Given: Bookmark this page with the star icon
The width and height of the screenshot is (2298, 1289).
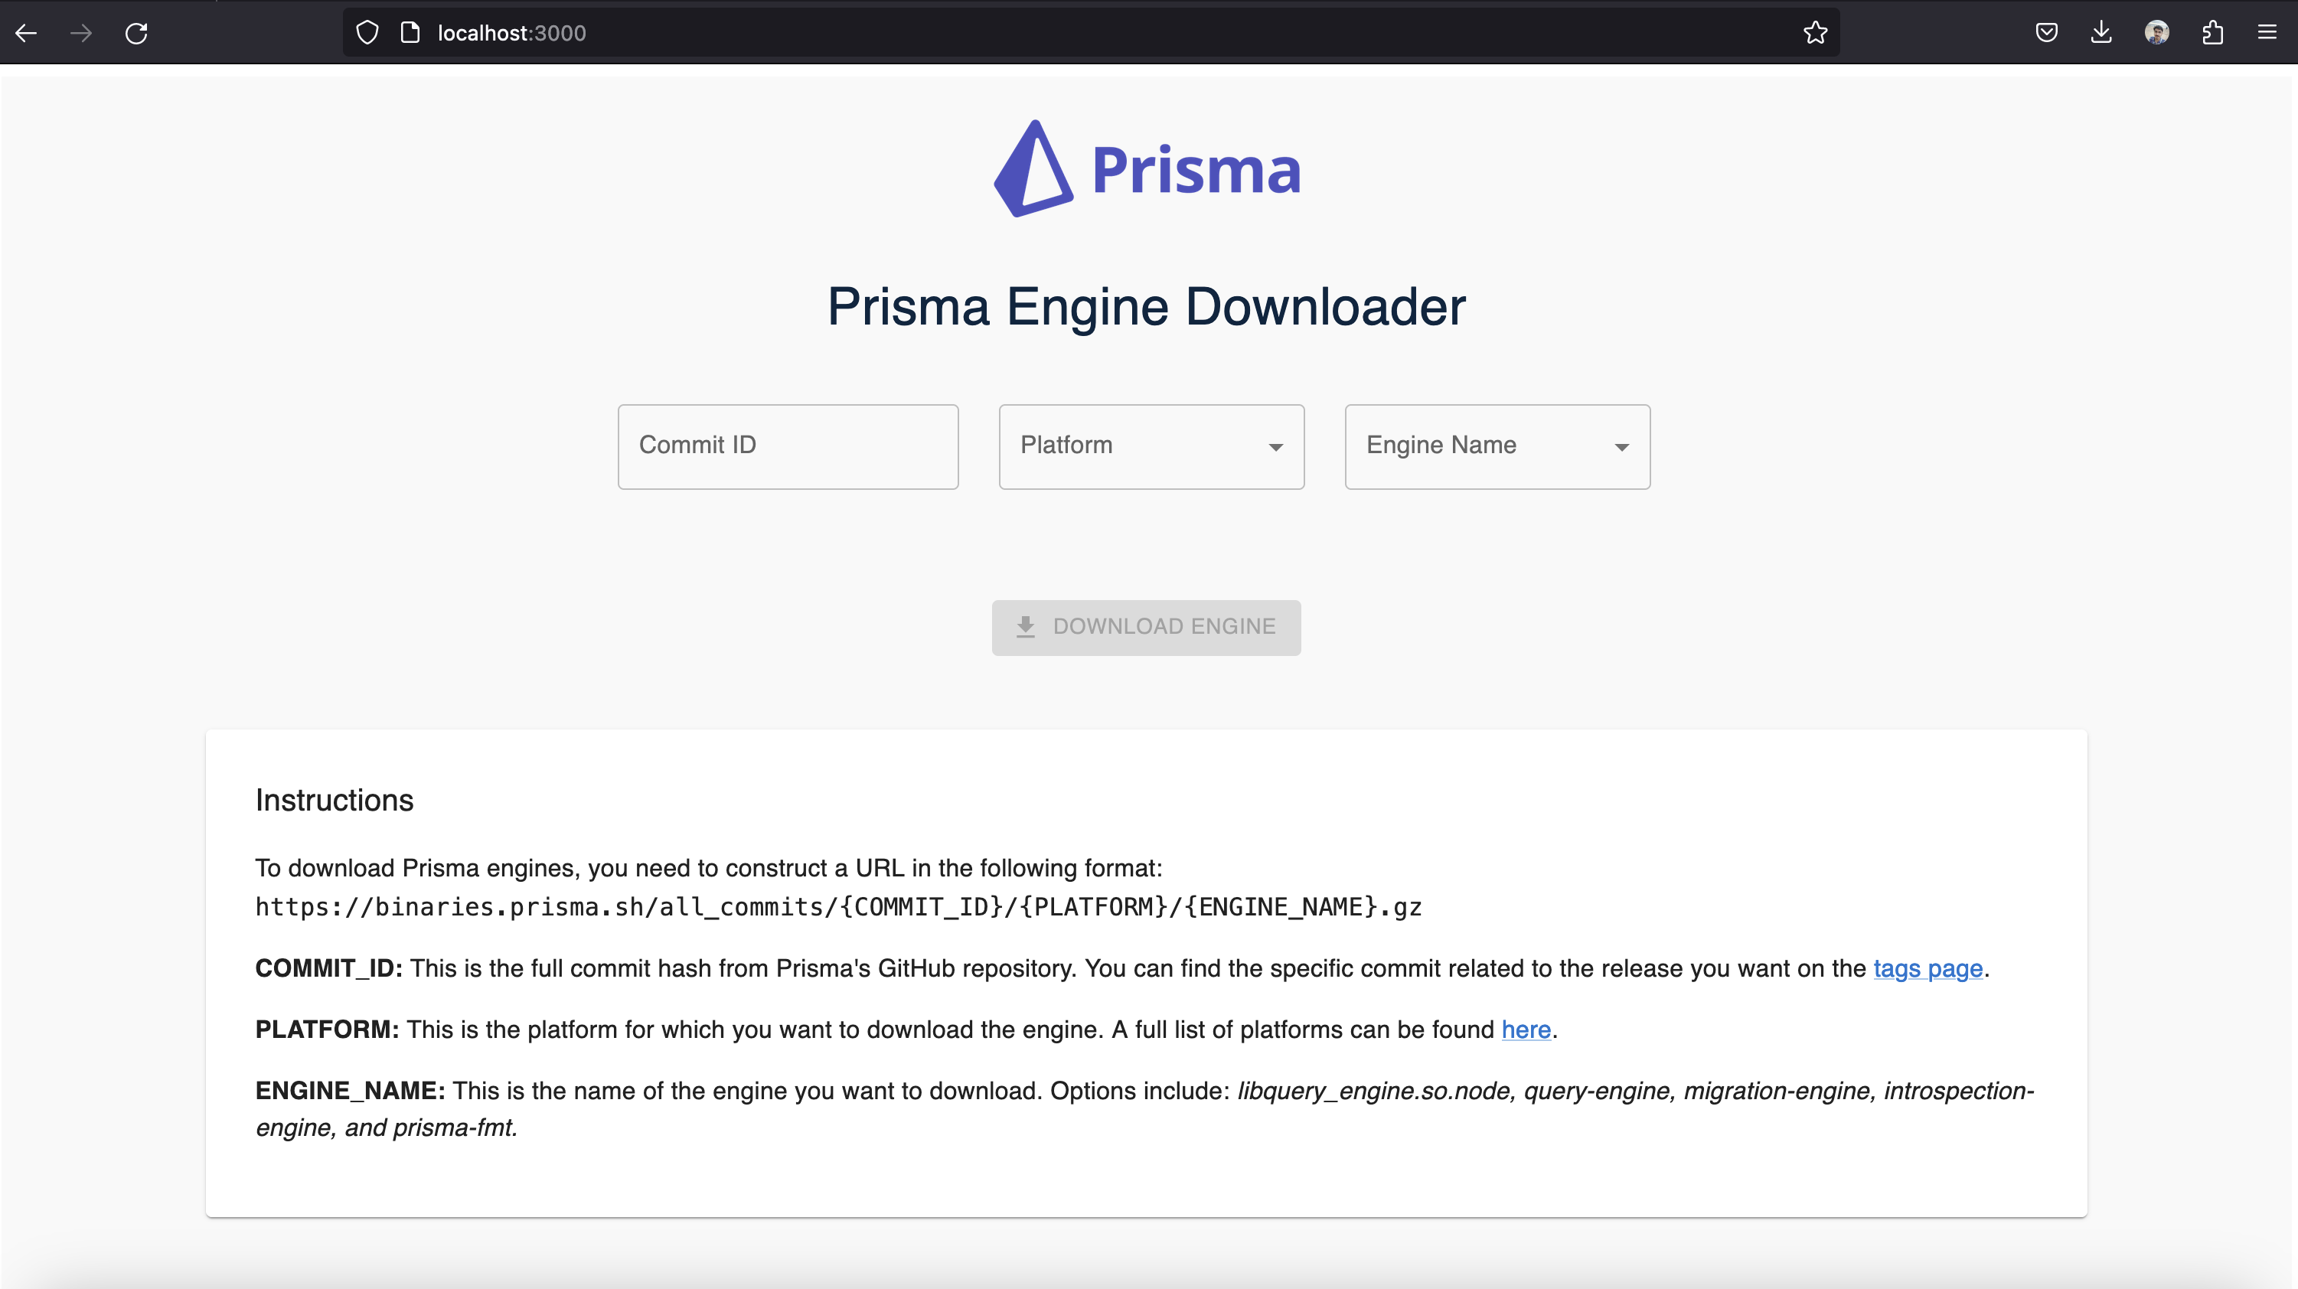Looking at the screenshot, I should (x=1814, y=33).
